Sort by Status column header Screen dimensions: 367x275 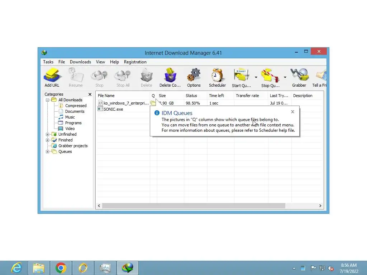click(x=195, y=96)
